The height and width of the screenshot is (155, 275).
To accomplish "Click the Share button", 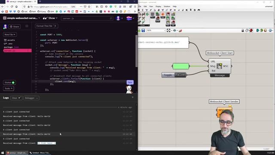I will pos(14,27).
